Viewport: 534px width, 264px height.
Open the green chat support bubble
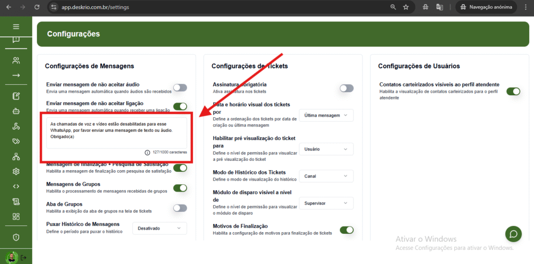point(513,234)
